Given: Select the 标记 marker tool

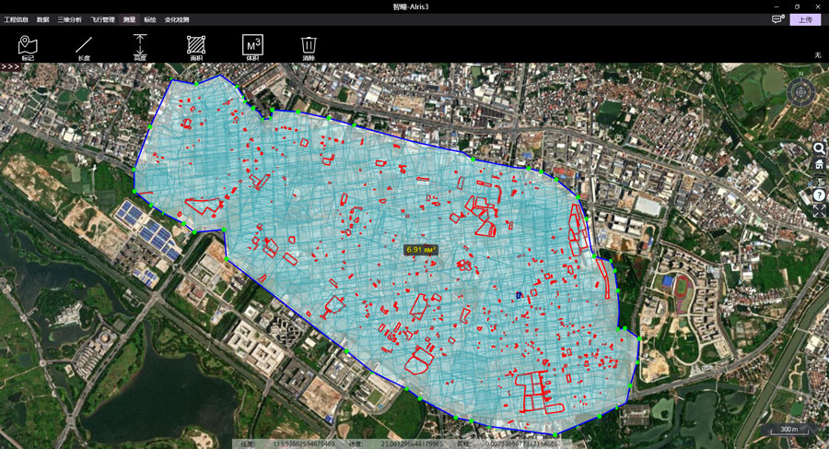Looking at the screenshot, I should click(28, 47).
